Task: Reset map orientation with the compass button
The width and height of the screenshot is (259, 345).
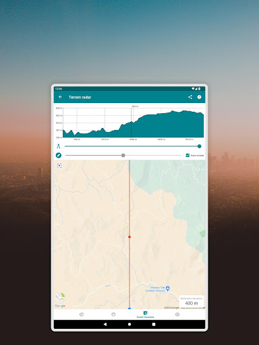Action: tap(59, 166)
